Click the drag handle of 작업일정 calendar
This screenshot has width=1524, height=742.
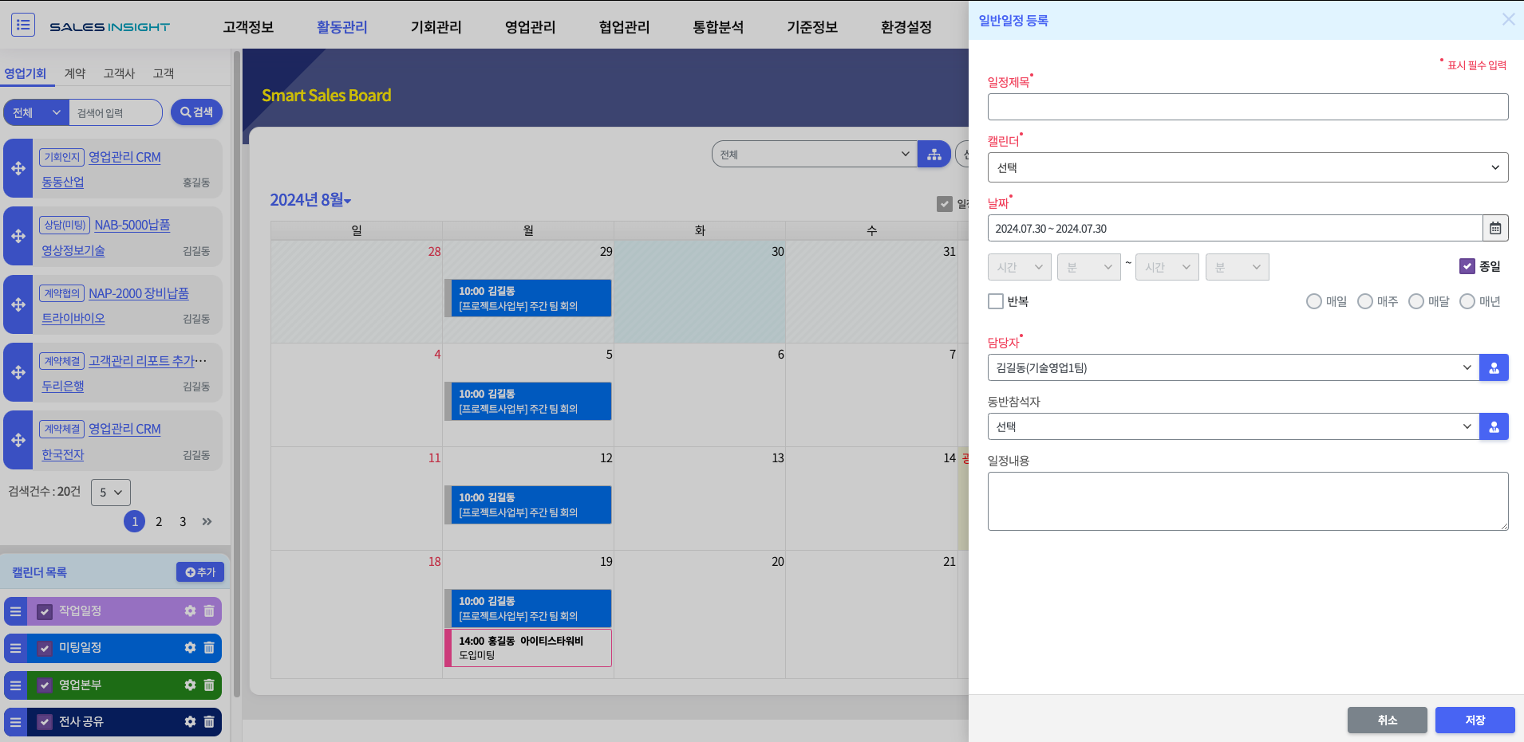tap(15, 611)
